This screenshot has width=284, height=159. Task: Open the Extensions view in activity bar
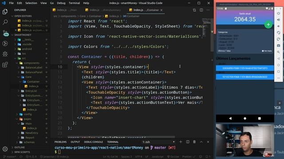5,64
